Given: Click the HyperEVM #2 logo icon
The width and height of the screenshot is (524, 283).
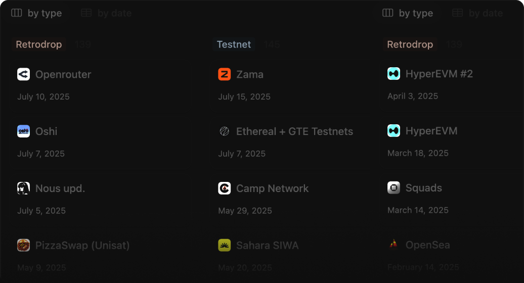Looking at the screenshot, I should [x=394, y=74].
